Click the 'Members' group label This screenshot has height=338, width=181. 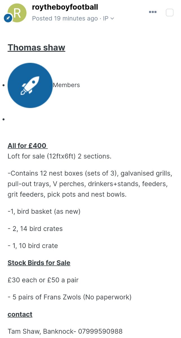pyautogui.click(x=66, y=85)
